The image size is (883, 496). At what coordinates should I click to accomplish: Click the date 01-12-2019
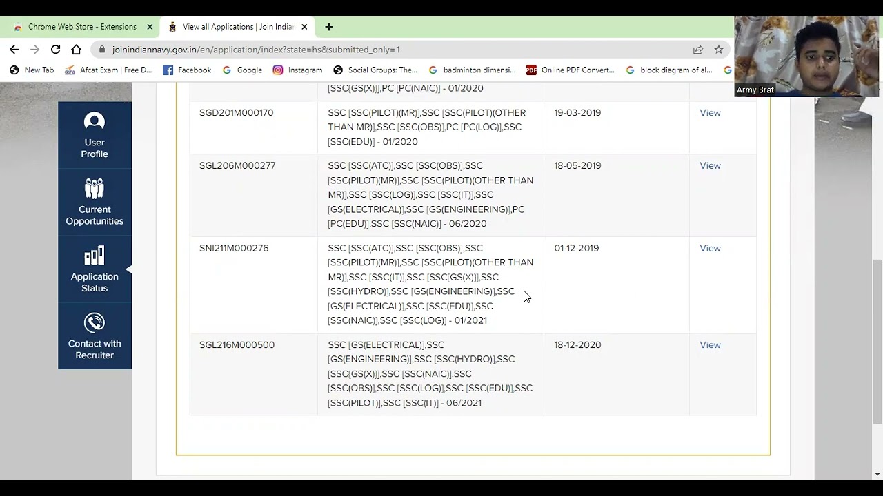click(x=576, y=248)
